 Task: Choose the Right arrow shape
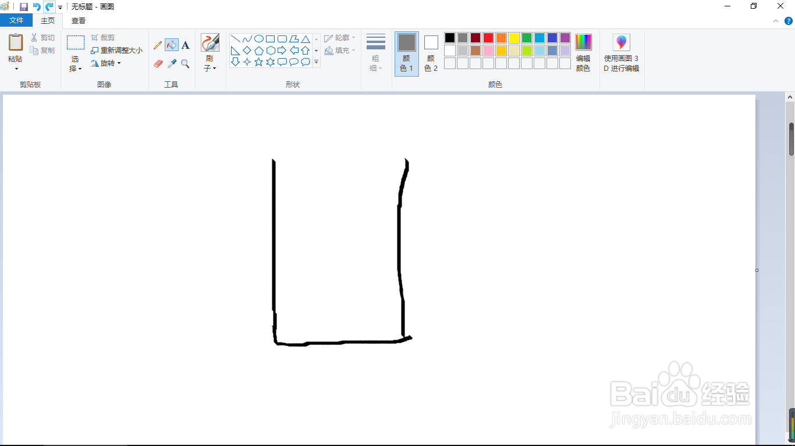(x=282, y=51)
